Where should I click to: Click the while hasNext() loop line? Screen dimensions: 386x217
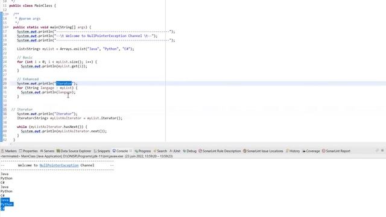[52, 127]
